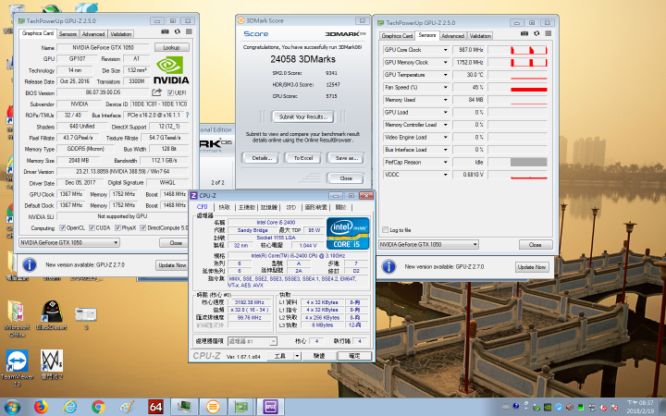The width and height of the screenshot is (666, 416).
Task: Click the volume speaker icon in system tray
Action: point(569,407)
